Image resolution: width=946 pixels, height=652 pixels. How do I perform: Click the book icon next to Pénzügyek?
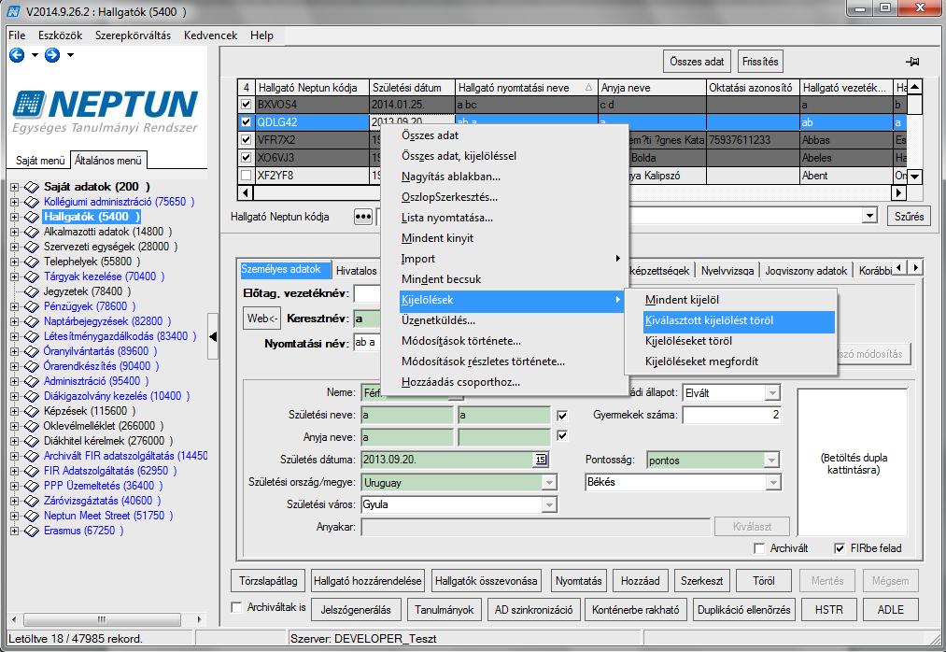coord(32,306)
